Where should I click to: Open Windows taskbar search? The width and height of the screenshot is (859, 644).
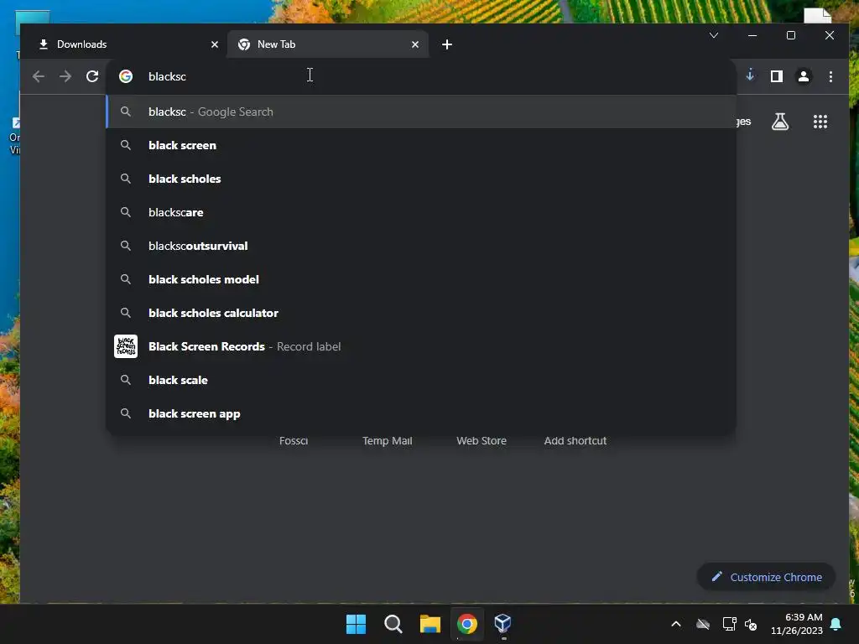tap(393, 624)
